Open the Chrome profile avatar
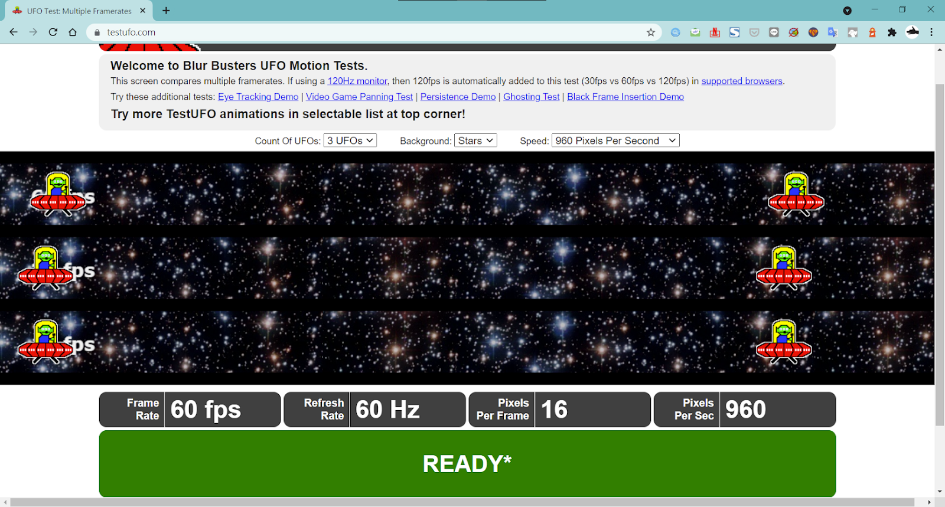Image resolution: width=945 pixels, height=507 pixels. click(x=913, y=32)
